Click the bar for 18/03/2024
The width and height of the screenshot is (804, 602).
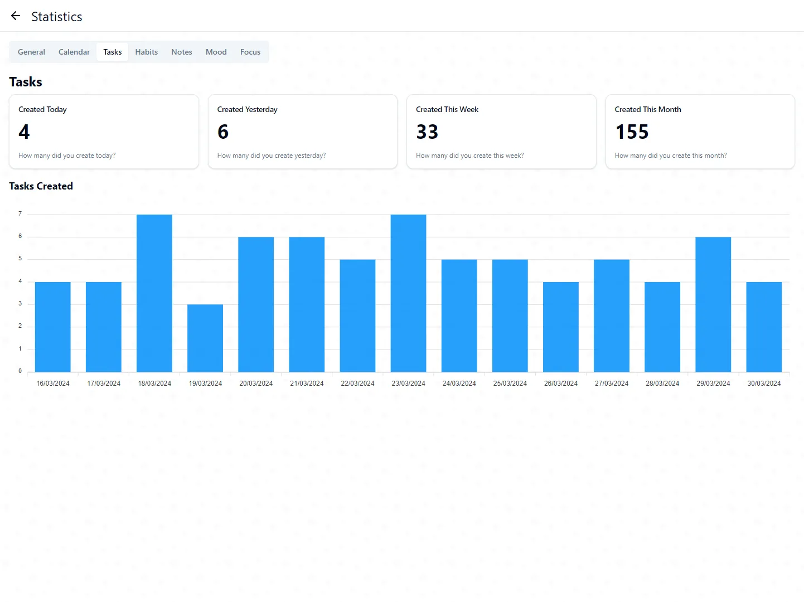click(154, 293)
